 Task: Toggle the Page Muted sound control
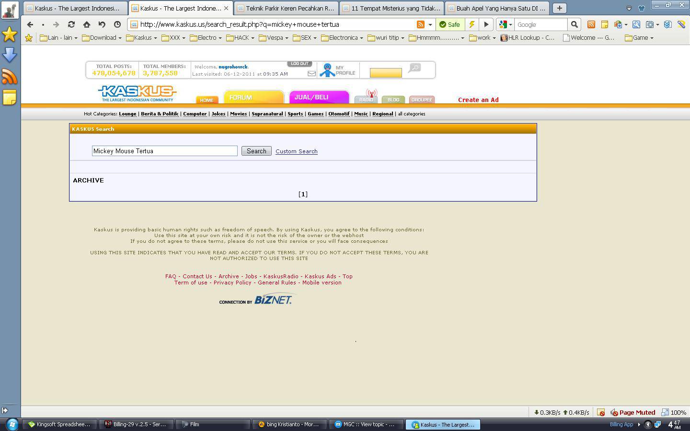pos(632,412)
